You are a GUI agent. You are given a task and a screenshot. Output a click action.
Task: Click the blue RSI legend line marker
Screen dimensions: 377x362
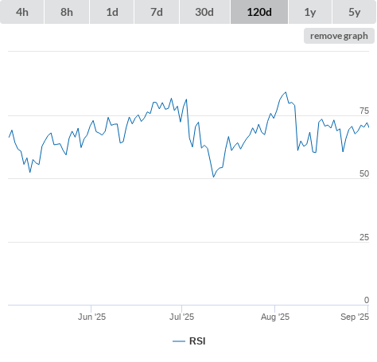pyautogui.click(x=179, y=341)
